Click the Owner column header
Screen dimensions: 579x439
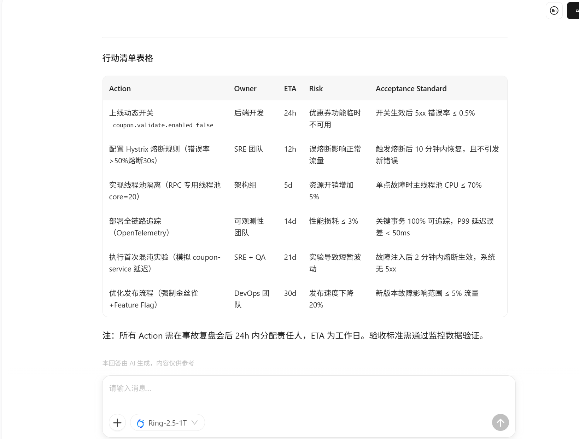245,89
